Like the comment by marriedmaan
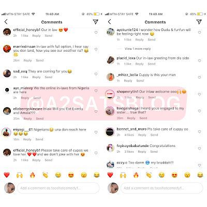The image size is (207, 207). [96, 49]
